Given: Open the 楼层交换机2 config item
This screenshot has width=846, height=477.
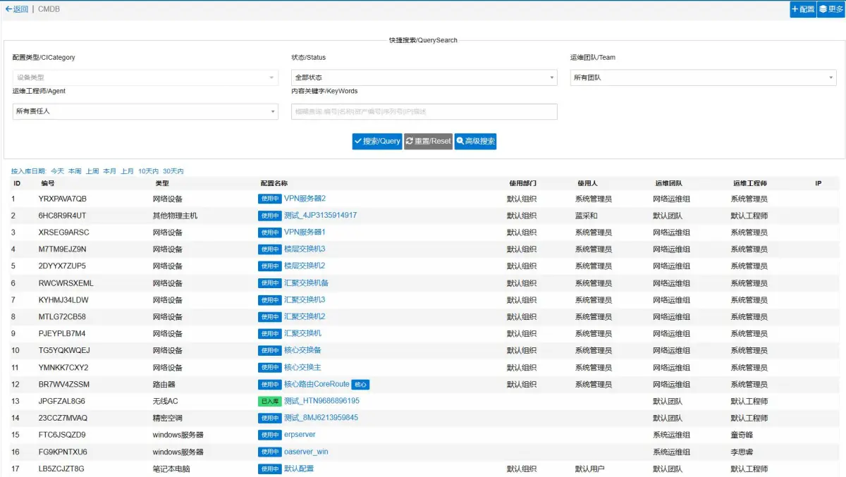Looking at the screenshot, I should 305,266.
